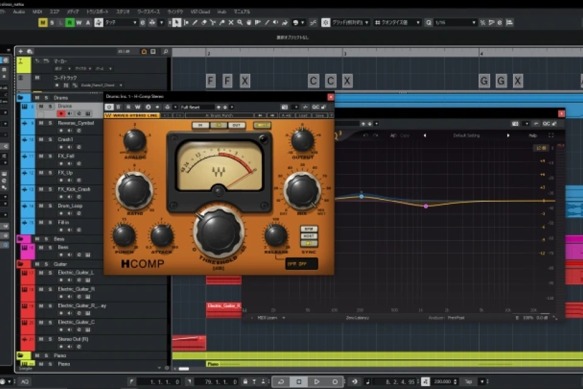Open chord track Guide_Fame1_Chord dropdown
The image size is (583, 389).
click(x=101, y=85)
